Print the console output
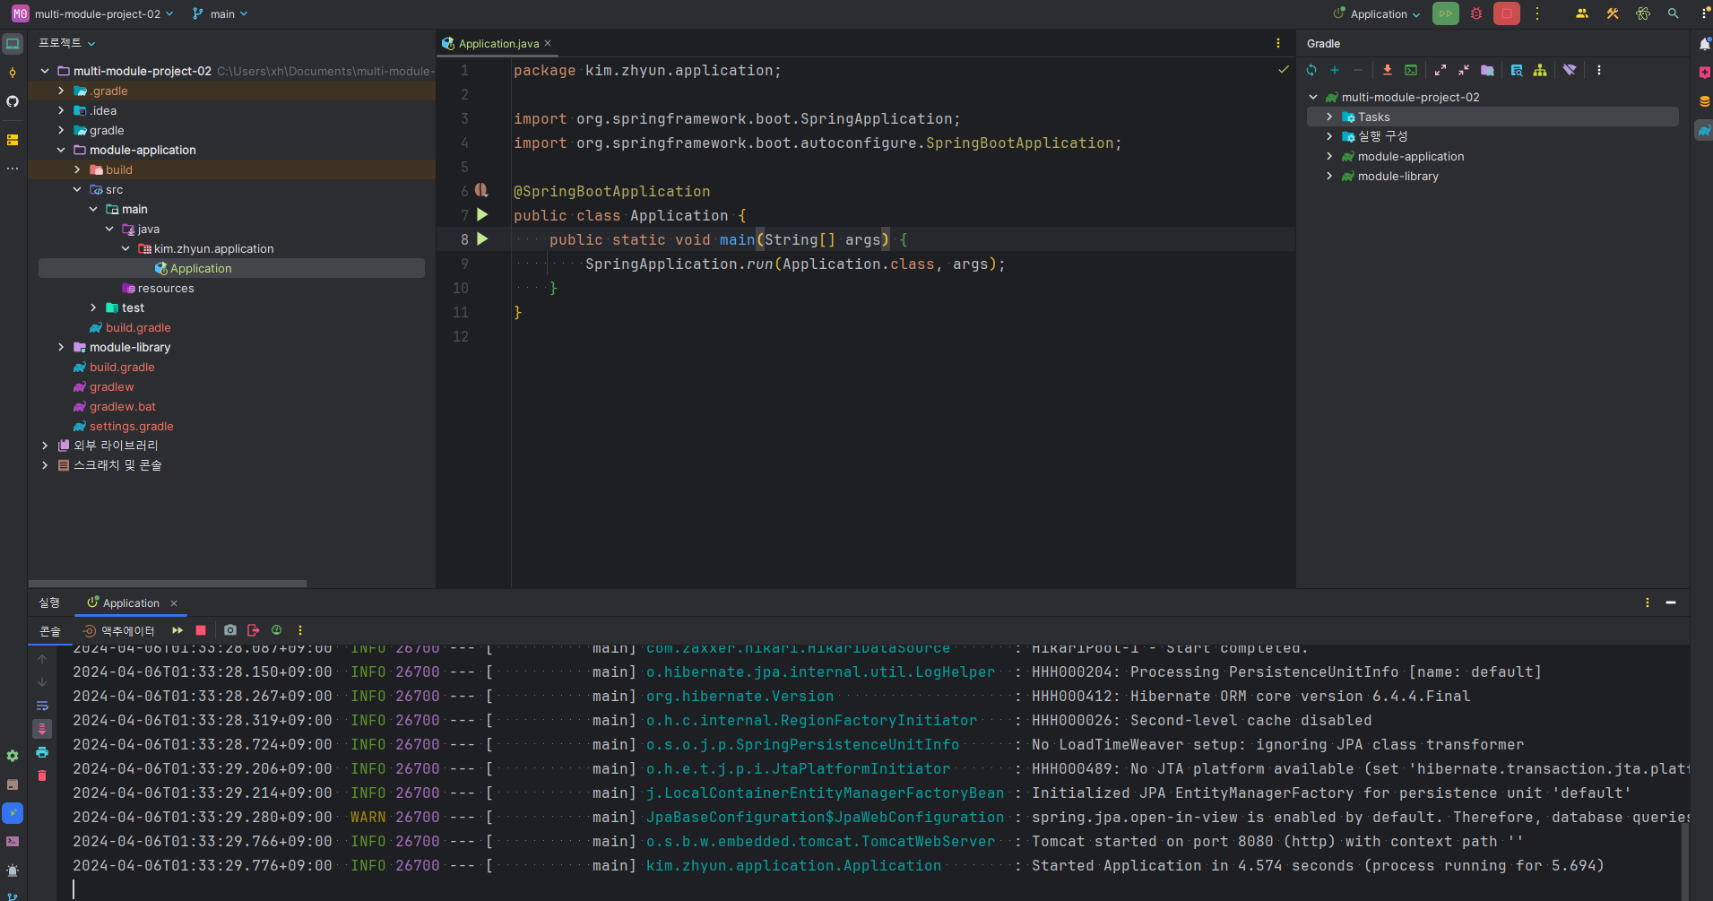1713x901 pixels. point(42,752)
